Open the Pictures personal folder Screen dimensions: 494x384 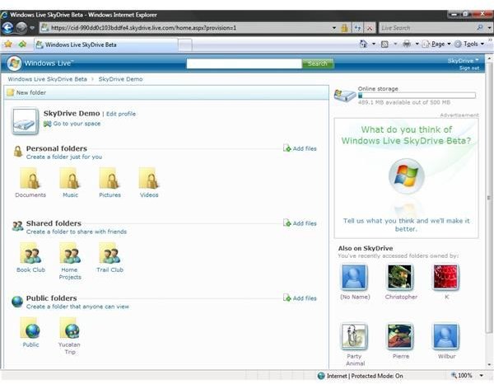tap(110, 183)
